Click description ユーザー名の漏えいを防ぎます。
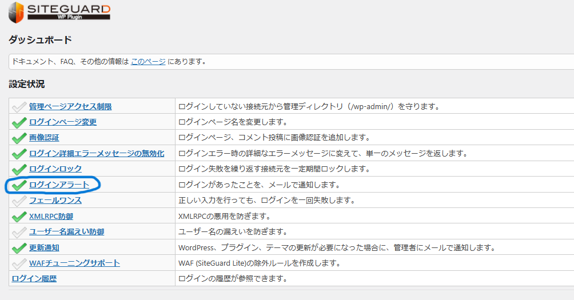The width and height of the screenshot is (574, 300). pos(233,231)
